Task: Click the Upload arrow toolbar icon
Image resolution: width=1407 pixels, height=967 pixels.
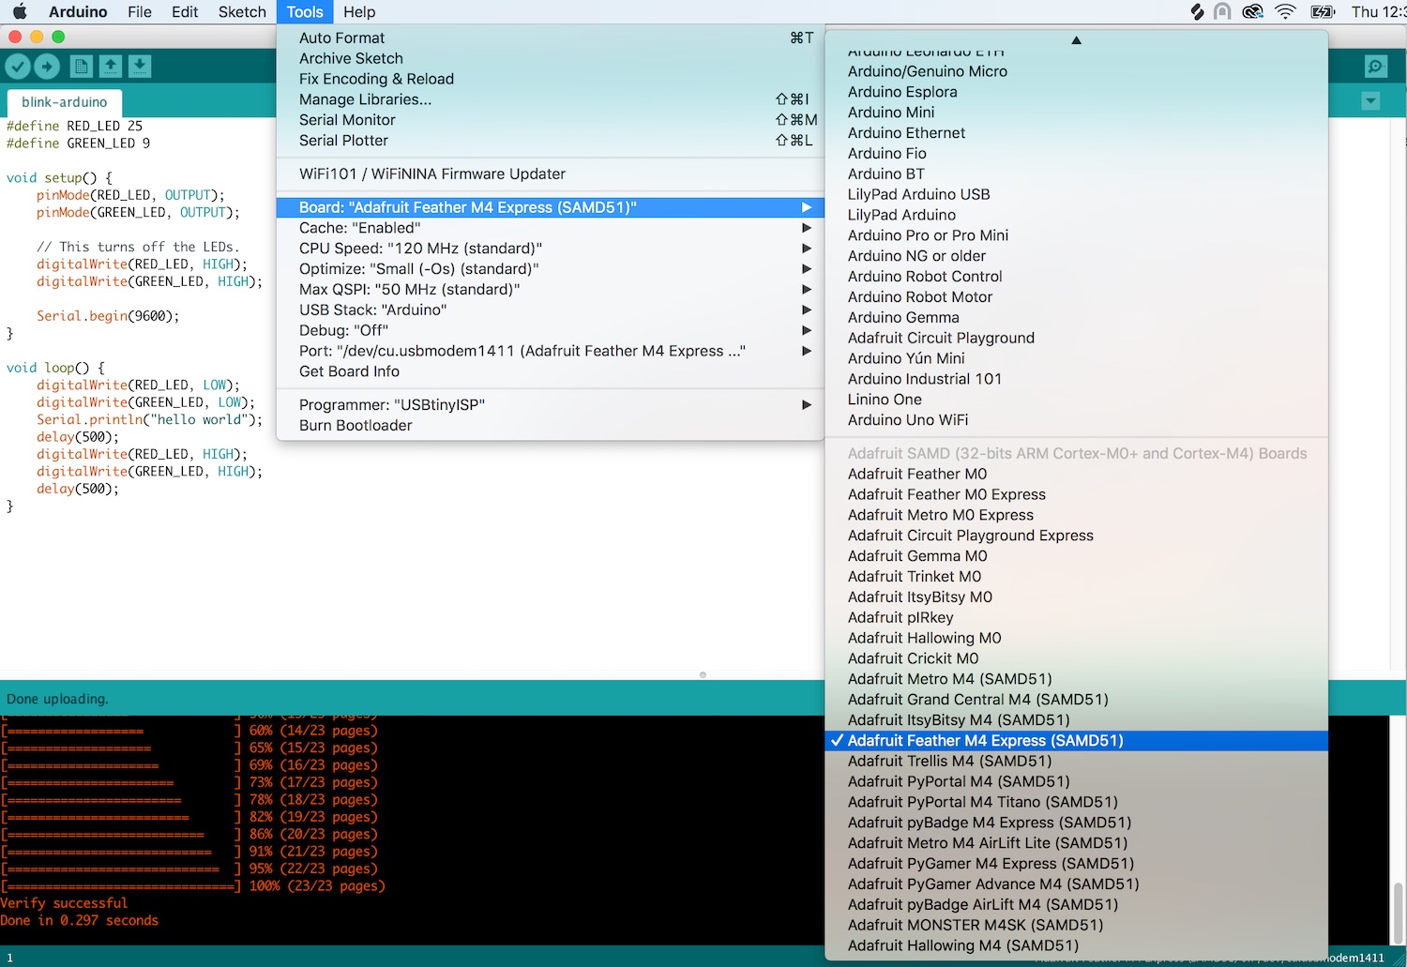Action: coord(47,67)
